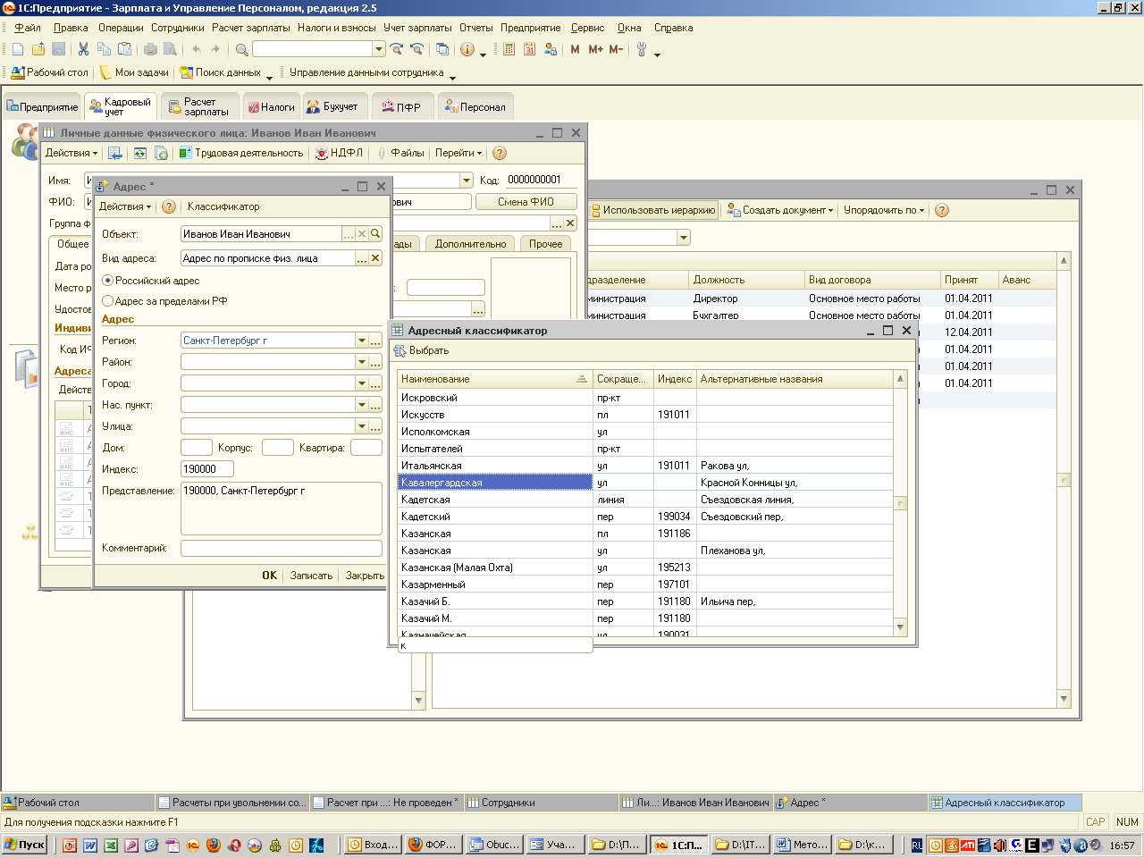
Task: Open the Spravka (Справка) menu
Action: pos(673,28)
